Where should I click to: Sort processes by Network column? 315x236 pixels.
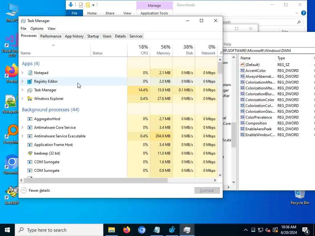pyautogui.click(x=206, y=50)
